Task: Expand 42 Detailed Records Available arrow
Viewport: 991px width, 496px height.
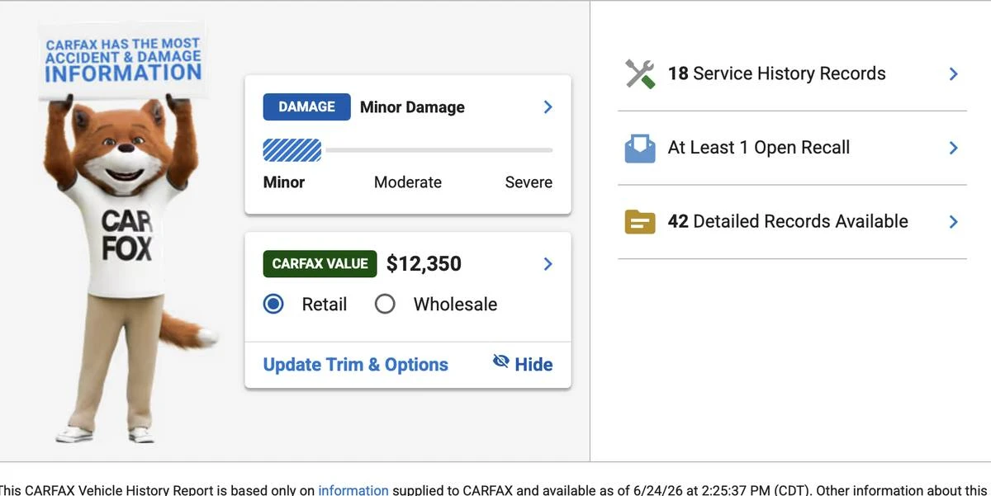Action: click(954, 221)
